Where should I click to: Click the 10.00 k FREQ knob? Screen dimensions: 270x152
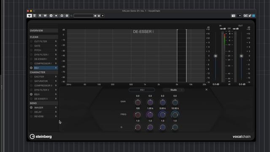[175, 115]
